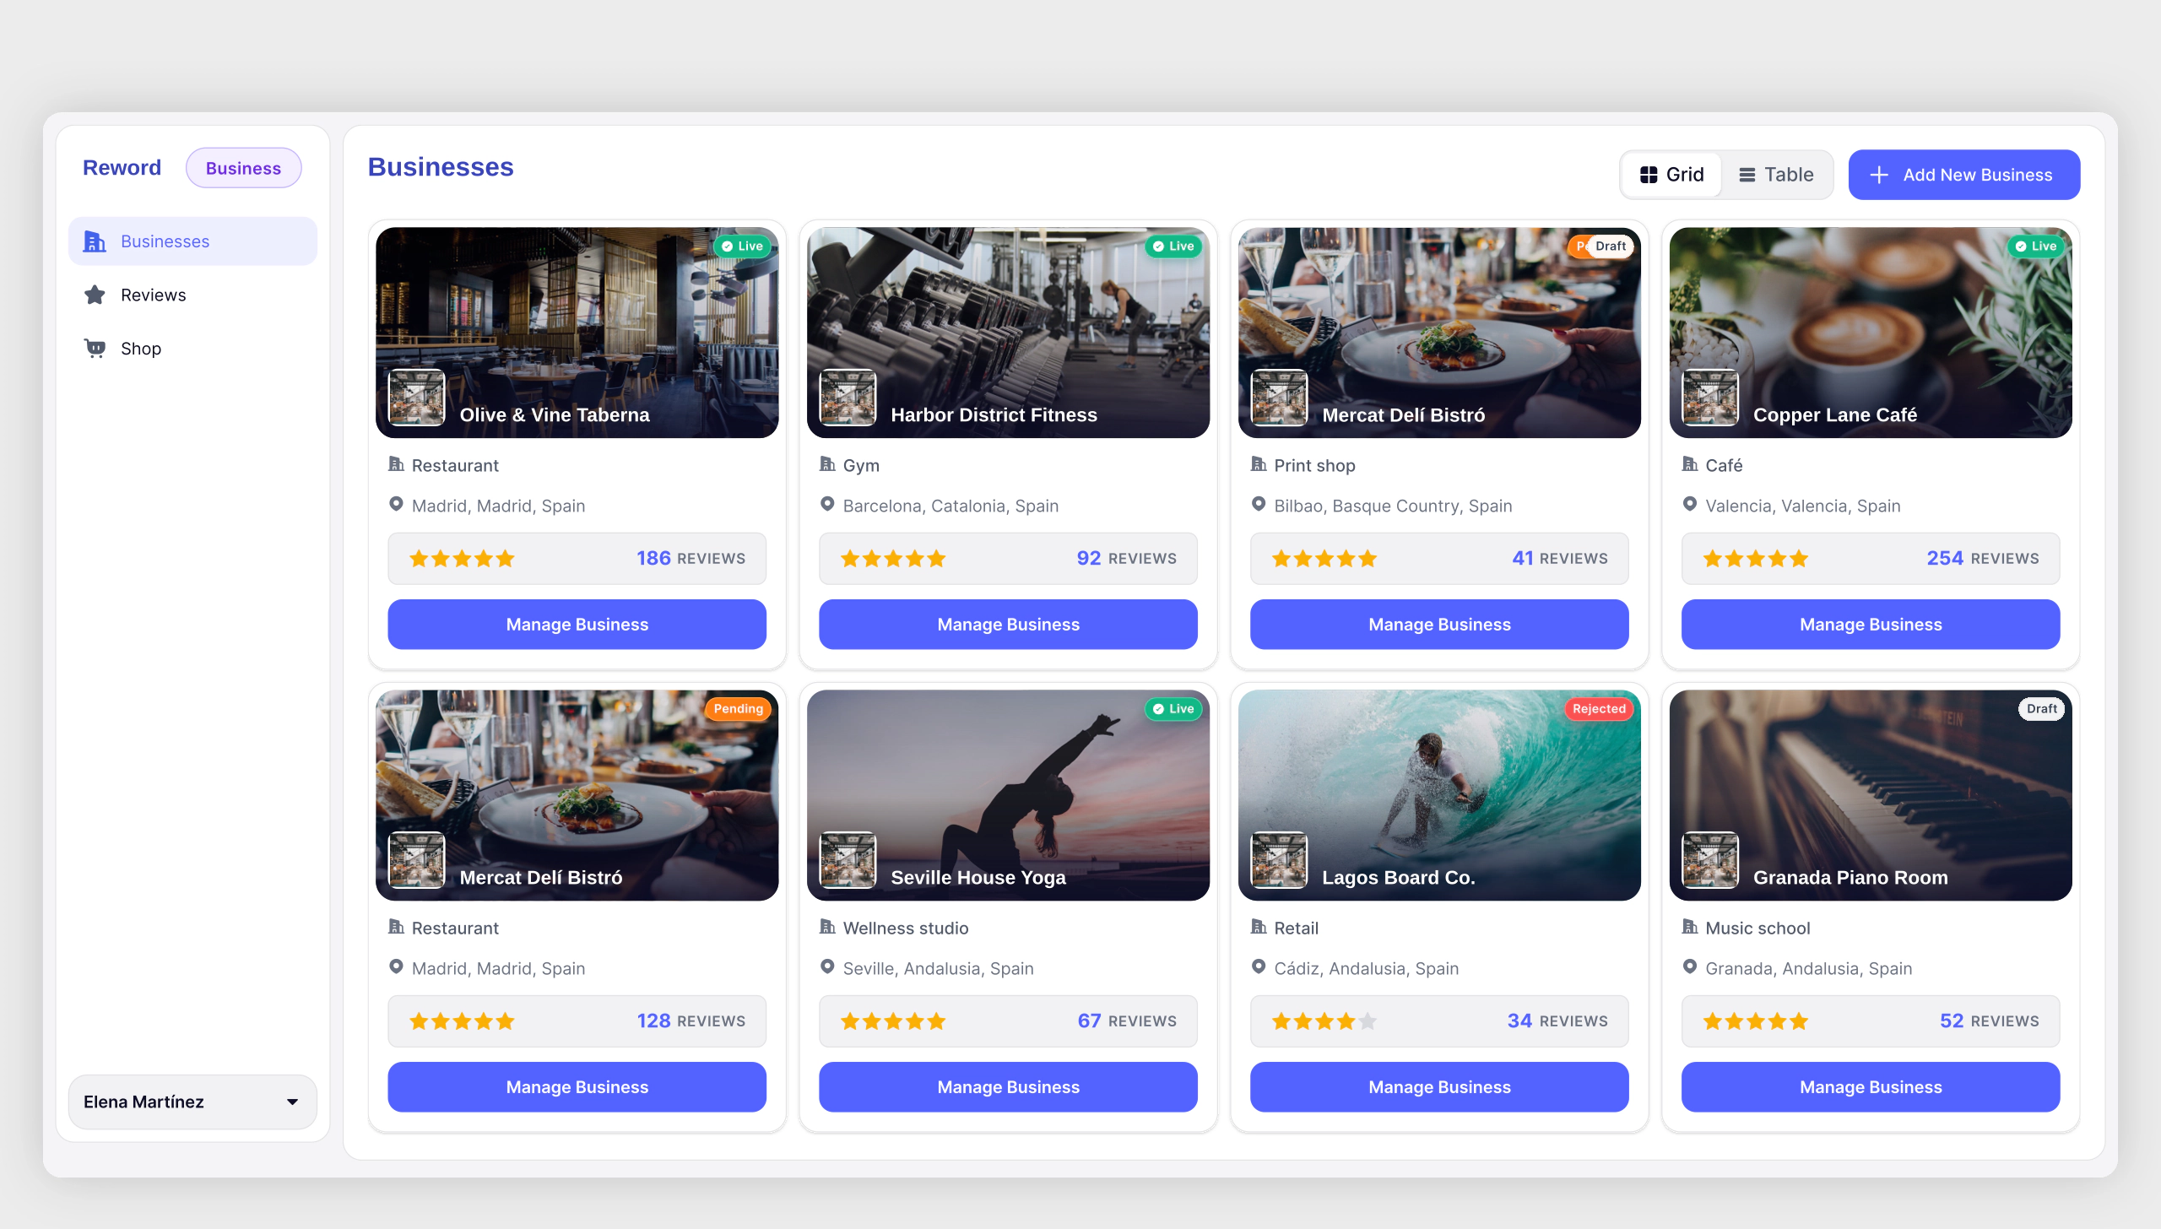Viewport: 2161px width, 1229px height.
Task: Manage the Seville House Yoga business
Action: click(1008, 1087)
